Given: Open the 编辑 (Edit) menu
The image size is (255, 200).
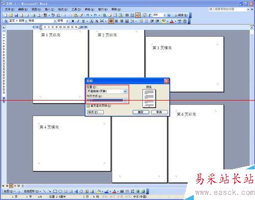Looking at the screenshot, I should (x=23, y=9).
